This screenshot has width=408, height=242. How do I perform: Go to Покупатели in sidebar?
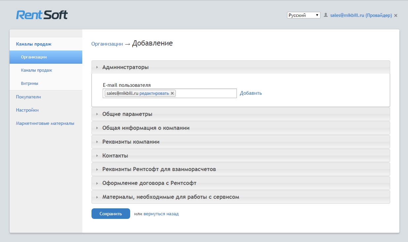tap(28, 97)
